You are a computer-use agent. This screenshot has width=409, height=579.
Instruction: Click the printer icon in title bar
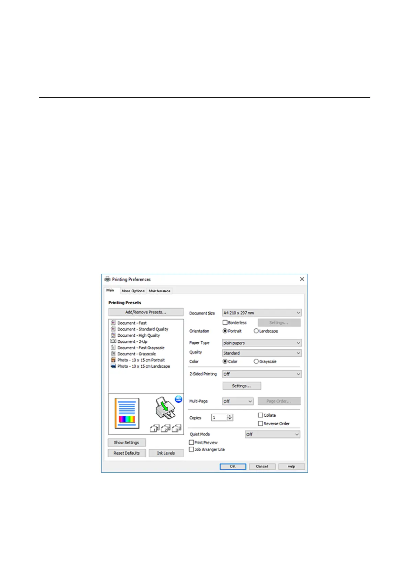pos(108,279)
